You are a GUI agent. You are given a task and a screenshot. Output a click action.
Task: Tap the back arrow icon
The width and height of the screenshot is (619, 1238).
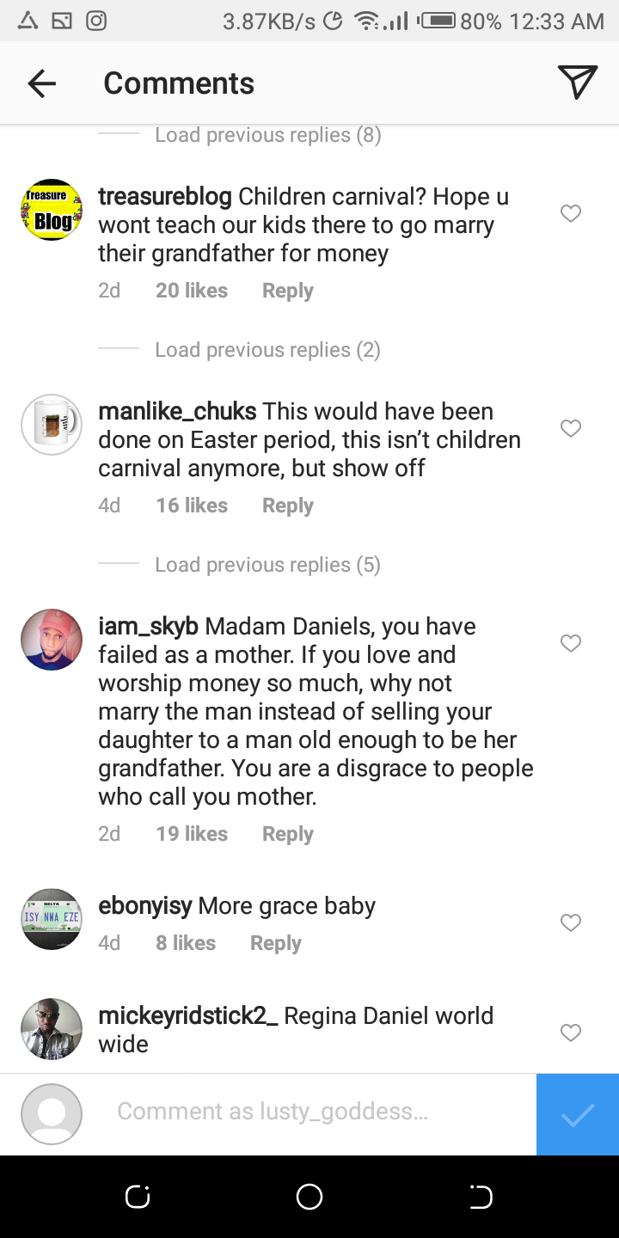[41, 83]
